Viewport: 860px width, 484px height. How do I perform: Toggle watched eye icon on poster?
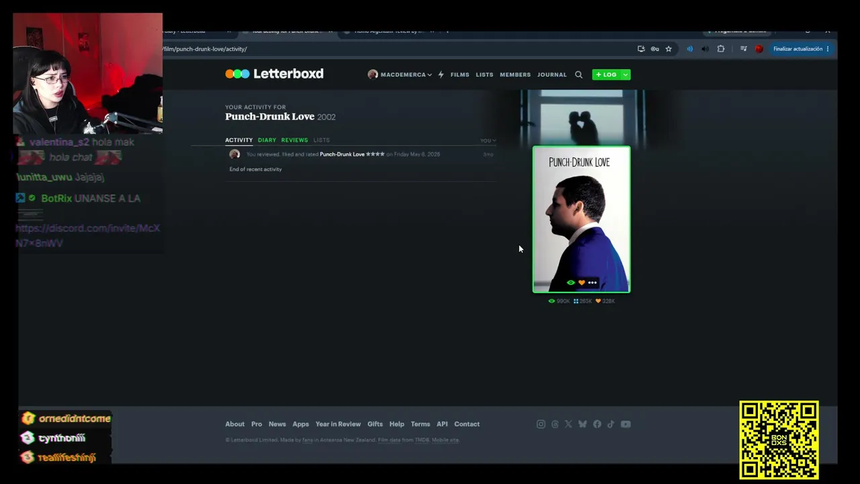pos(571,283)
